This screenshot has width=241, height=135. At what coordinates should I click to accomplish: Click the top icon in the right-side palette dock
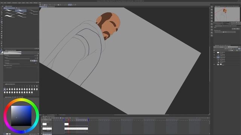click(212, 7)
